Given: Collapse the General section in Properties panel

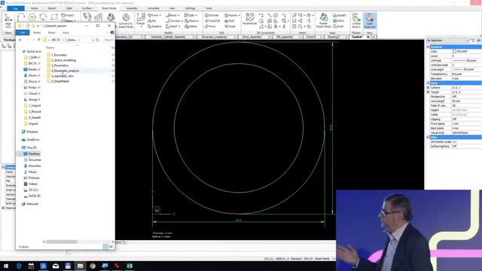Looking at the screenshot, I should [x=428, y=47].
